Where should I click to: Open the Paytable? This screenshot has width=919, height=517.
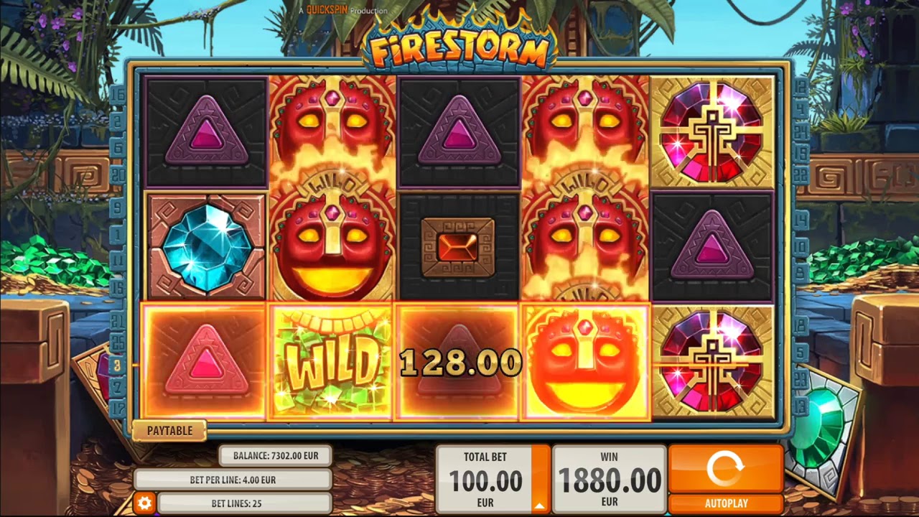(x=169, y=431)
